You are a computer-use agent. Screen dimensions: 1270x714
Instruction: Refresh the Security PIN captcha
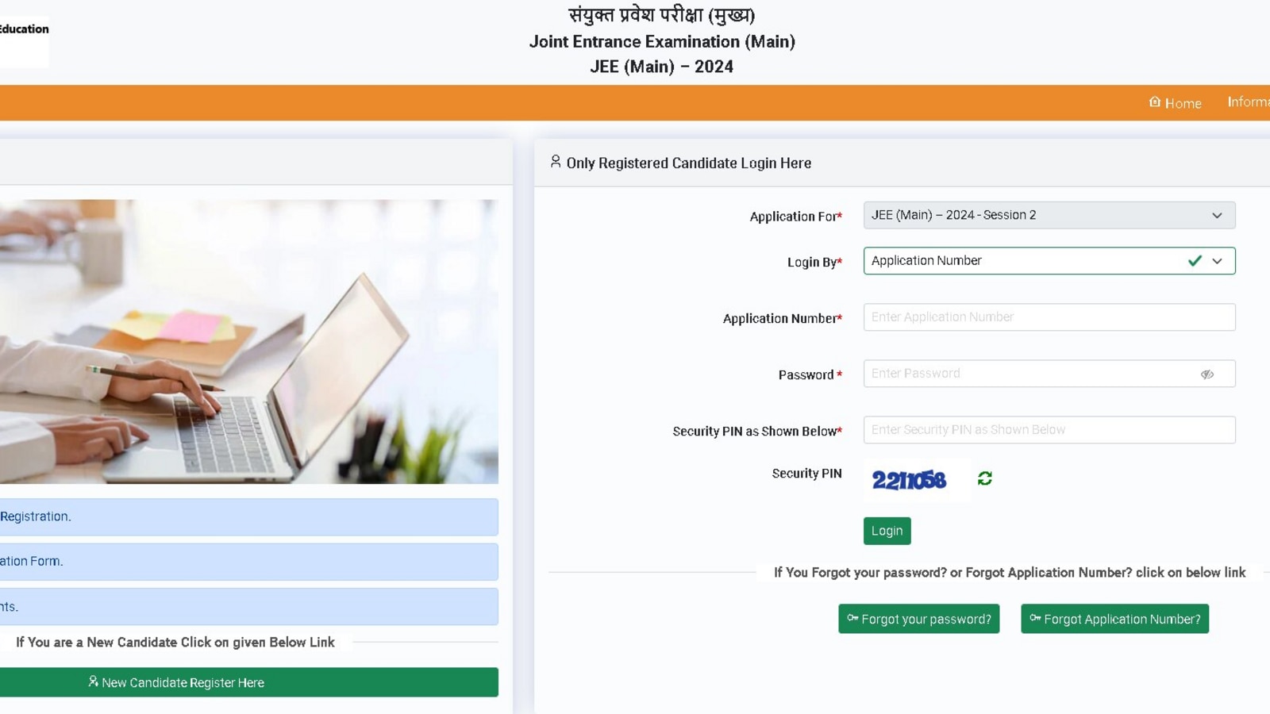click(985, 478)
